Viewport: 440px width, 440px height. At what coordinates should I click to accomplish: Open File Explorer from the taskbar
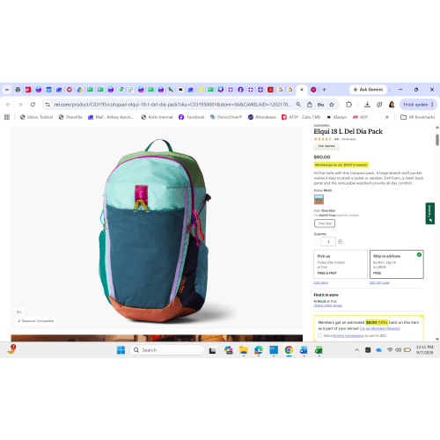tap(244, 350)
